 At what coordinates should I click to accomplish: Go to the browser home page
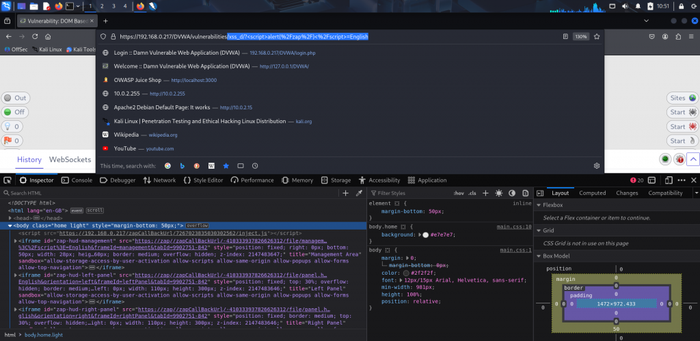coord(48,37)
